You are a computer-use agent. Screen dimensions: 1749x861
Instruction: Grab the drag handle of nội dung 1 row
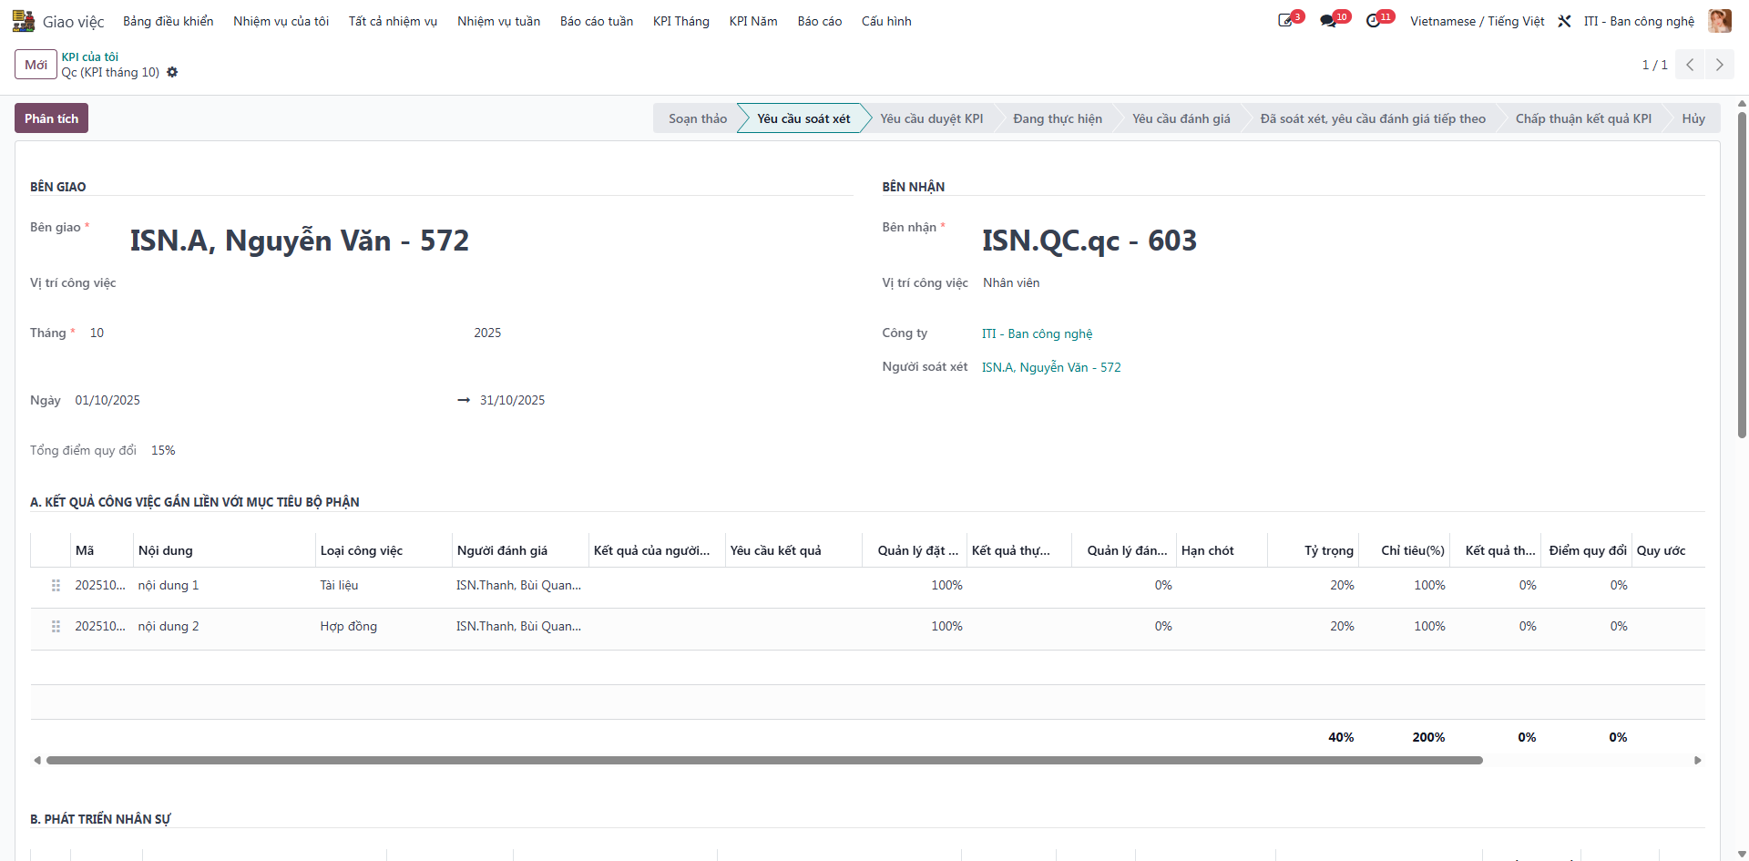click(x=56, y=586)
